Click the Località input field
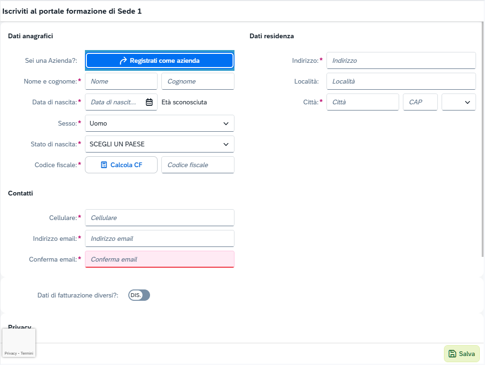485x365 pixels. tap(401, 81)
